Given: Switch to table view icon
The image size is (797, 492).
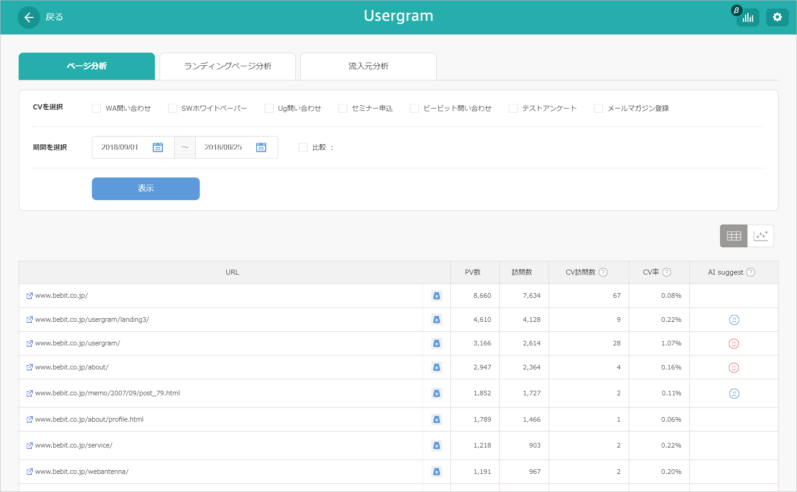Looking at the screenshot, I should [734, 236].
